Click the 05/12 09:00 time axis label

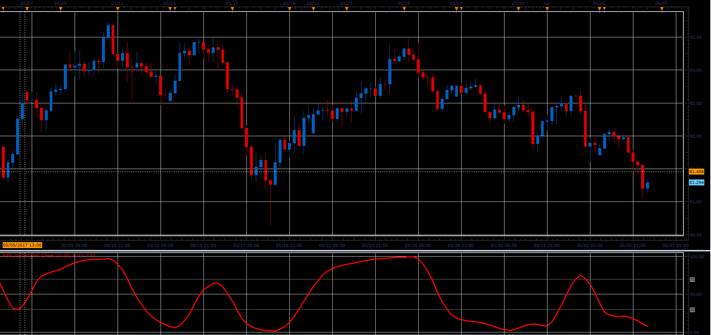[160, 245]
